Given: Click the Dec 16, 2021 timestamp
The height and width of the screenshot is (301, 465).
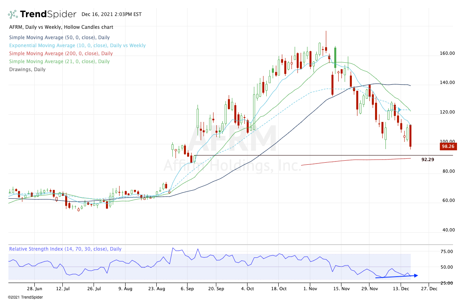Looking at the screenshot, I should [x=111, y=14].
